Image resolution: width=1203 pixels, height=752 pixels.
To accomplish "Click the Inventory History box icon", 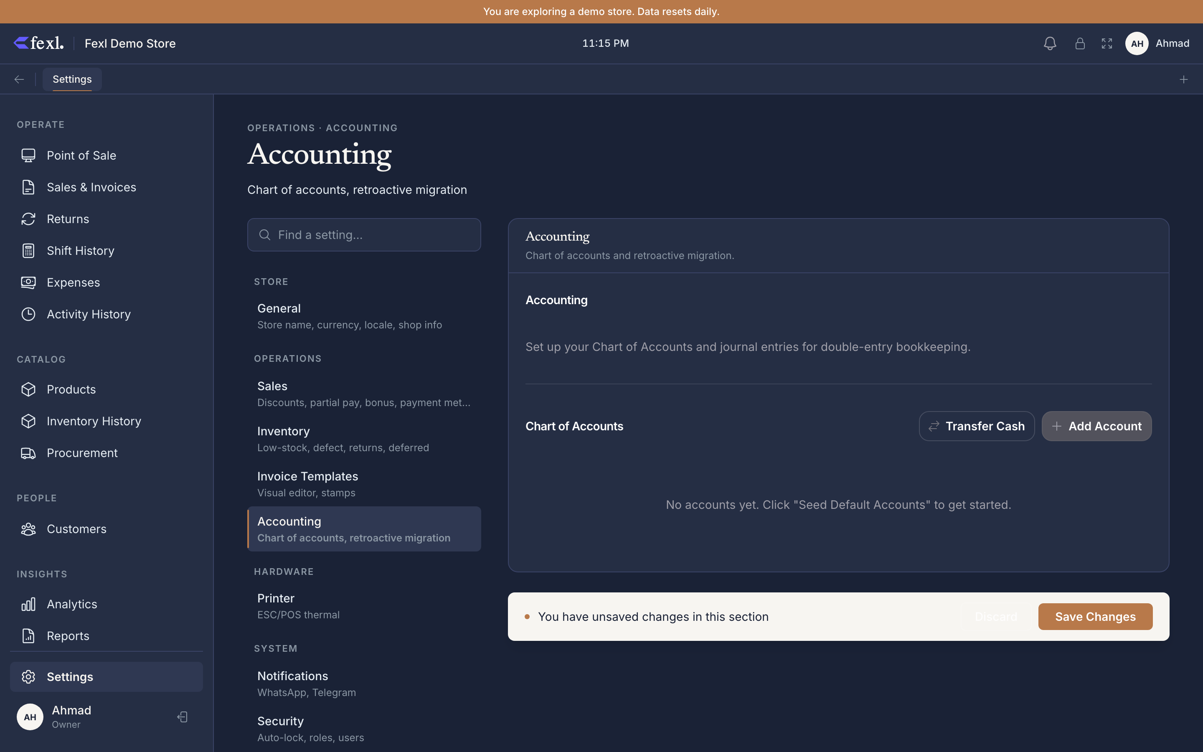I will coord(28,421).
